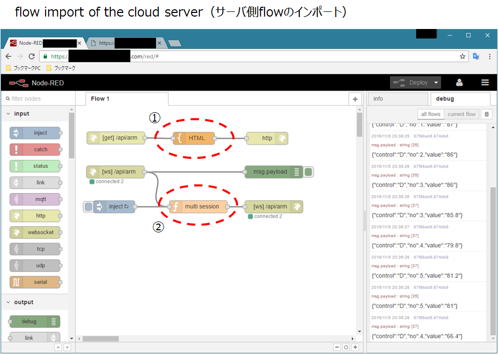
Task: Reload the page
Action: click(x=32, y=56)
